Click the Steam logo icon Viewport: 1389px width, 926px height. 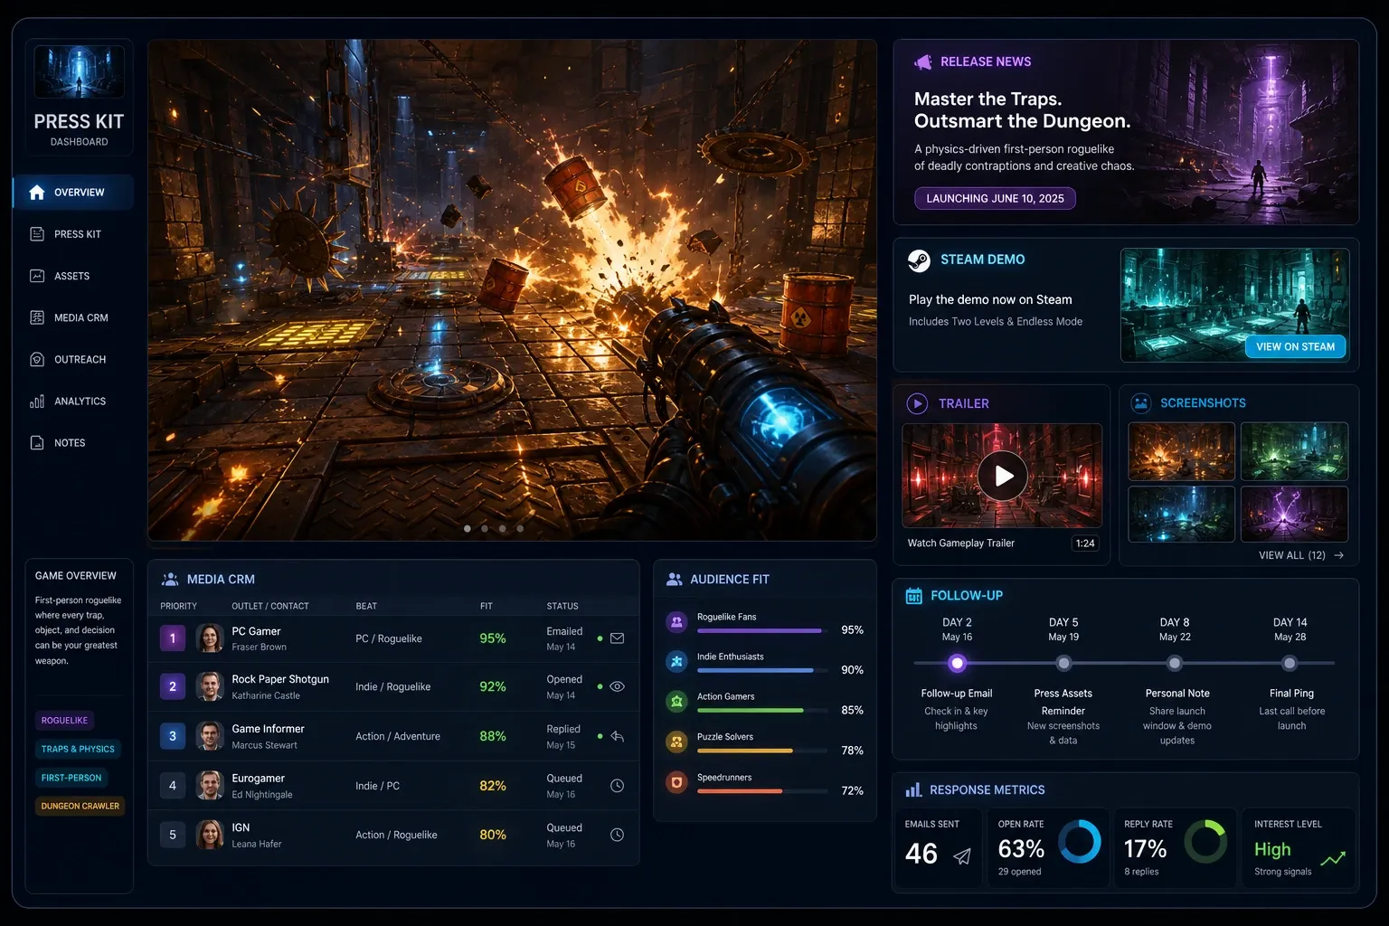[x=919, y=260]
